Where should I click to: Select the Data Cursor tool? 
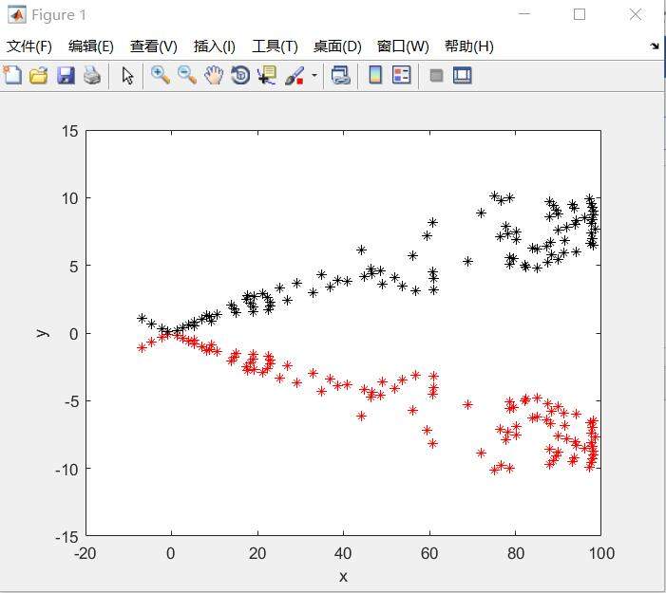click(x=267, y=76)
